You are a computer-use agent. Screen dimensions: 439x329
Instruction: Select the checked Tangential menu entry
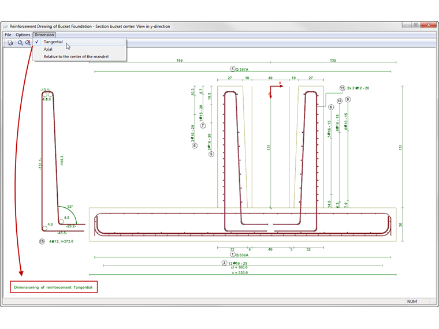[80, 42]
